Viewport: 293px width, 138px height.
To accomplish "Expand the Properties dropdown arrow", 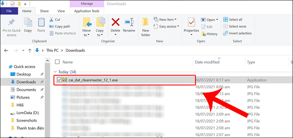I will click(x=191, y=35).
